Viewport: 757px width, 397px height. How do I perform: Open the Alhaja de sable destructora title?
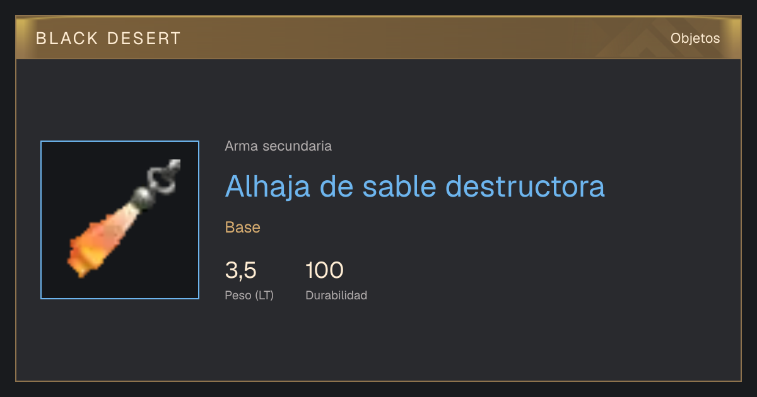point(415,186)
